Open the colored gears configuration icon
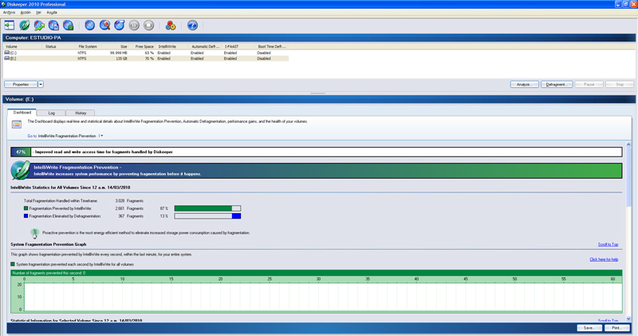The height and width of the screenshot is (336, 638). [171, 26]
